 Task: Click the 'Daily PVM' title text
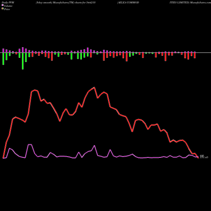(x=8, y=3)
